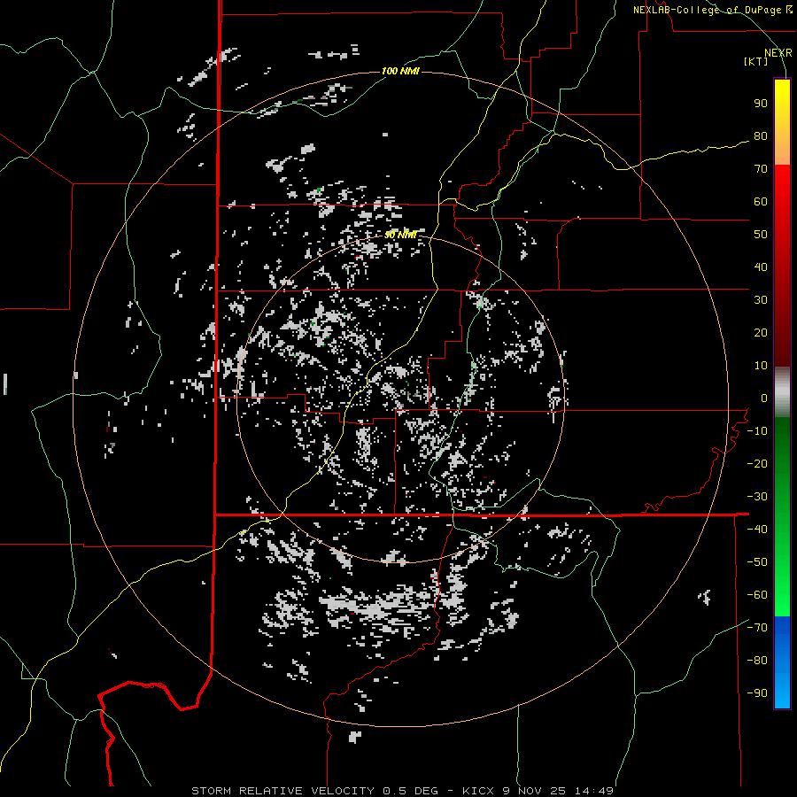Screen dimensions: 797x797
Task: Pick the bright red color bar segment
Action: [x=782, y=193]
